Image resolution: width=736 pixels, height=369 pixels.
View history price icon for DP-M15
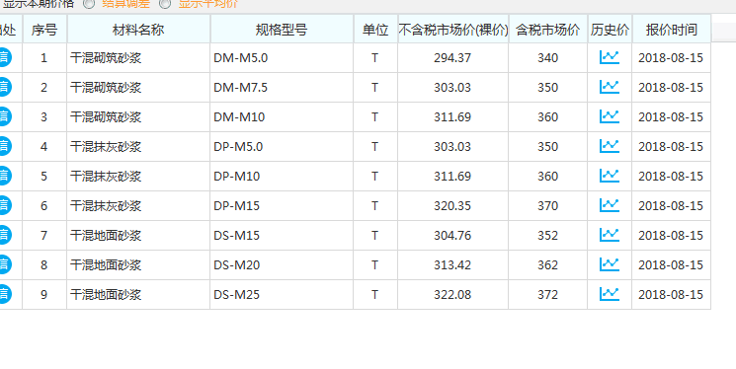pos(610,205)
